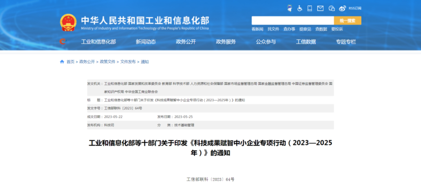Open the robot assistant icon

click(289, 8)
